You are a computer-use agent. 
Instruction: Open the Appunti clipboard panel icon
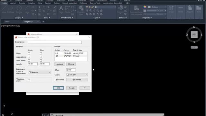point(190,9)
